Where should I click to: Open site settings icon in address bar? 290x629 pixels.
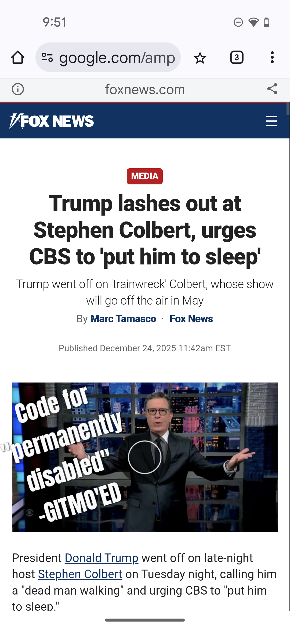click(x=47, y=58)
